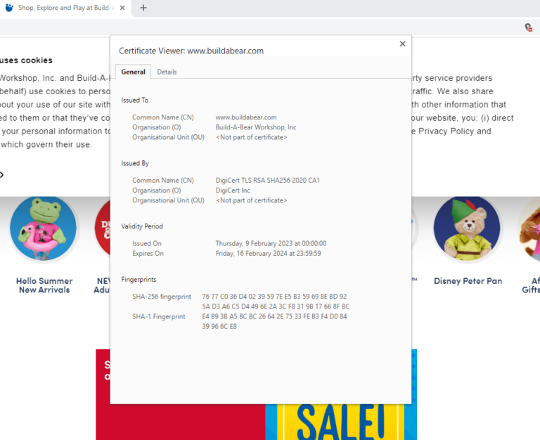Click the red extension icon in toolbar
This screenshot has width=540, height=440.
pyautogui.click(x=528, y=27)
